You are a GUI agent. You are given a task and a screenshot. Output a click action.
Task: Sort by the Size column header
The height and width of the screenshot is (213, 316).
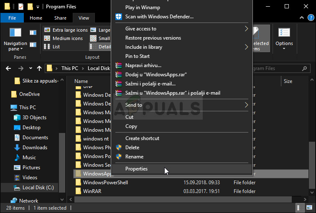click(x=288, y=81)
